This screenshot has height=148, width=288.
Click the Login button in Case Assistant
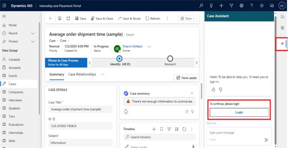(239, 112)
